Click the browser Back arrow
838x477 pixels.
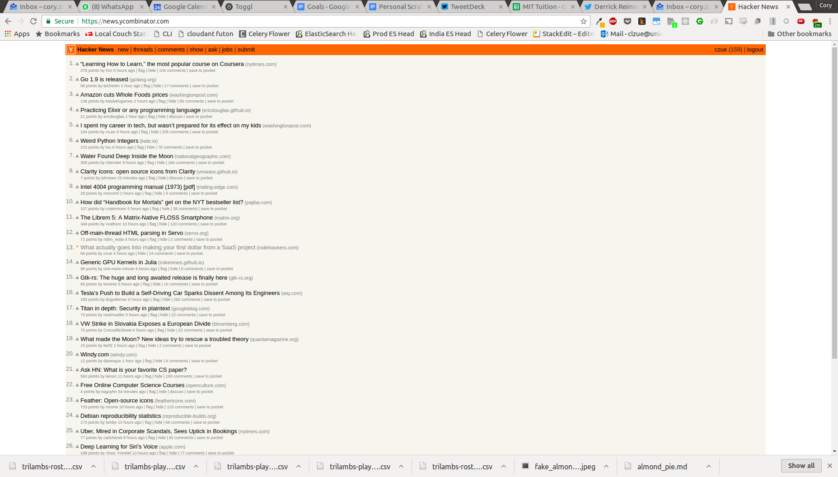8,21
